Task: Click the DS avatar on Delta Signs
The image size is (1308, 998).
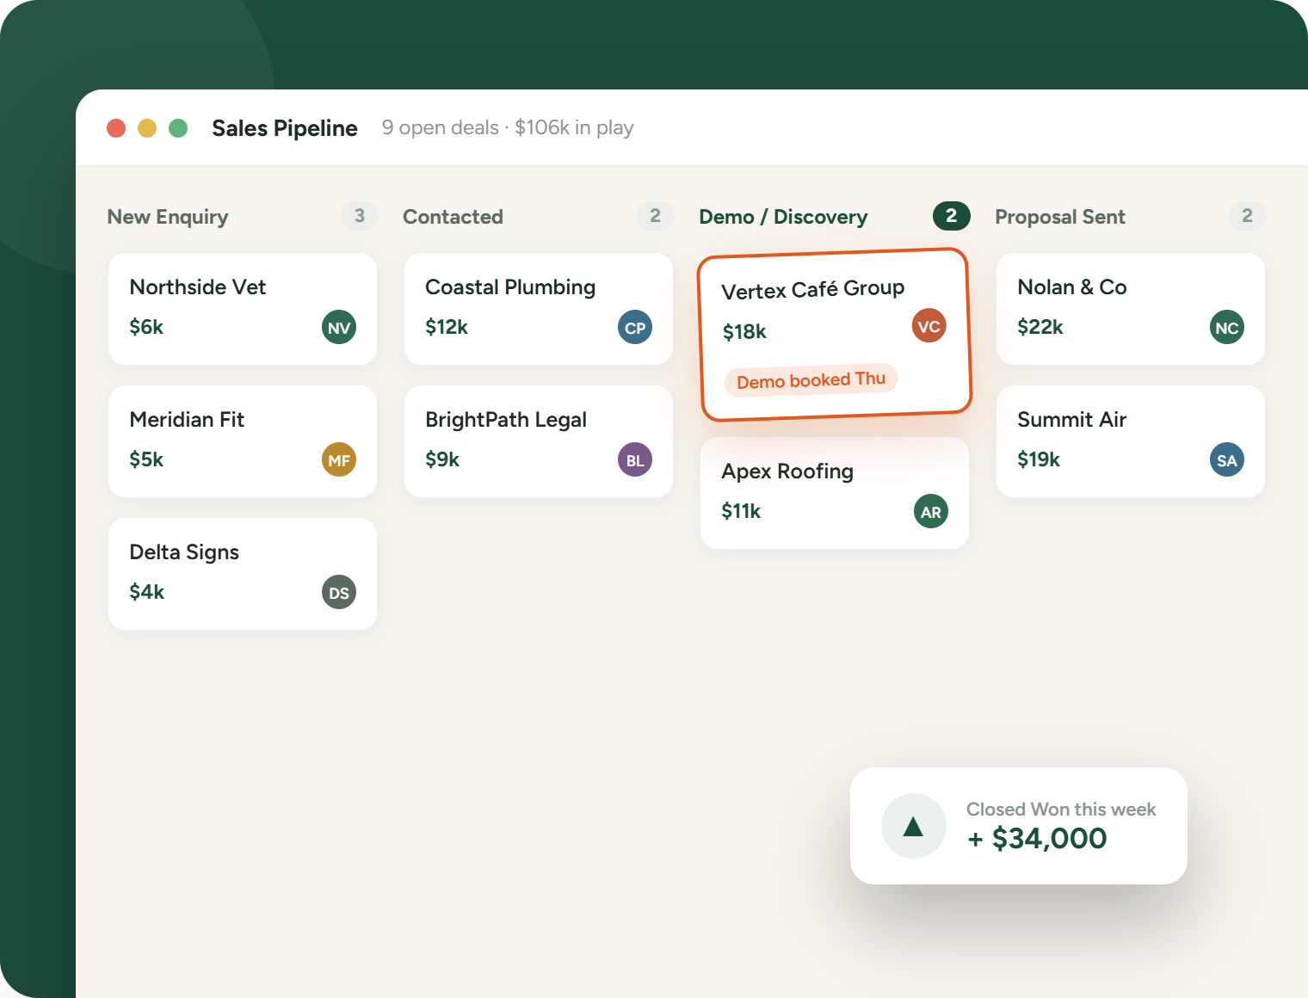Action: (x=339, y=592)
